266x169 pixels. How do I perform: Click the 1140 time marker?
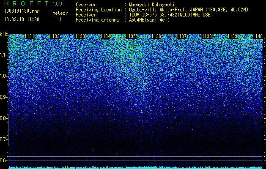click(x=258, y=36)
